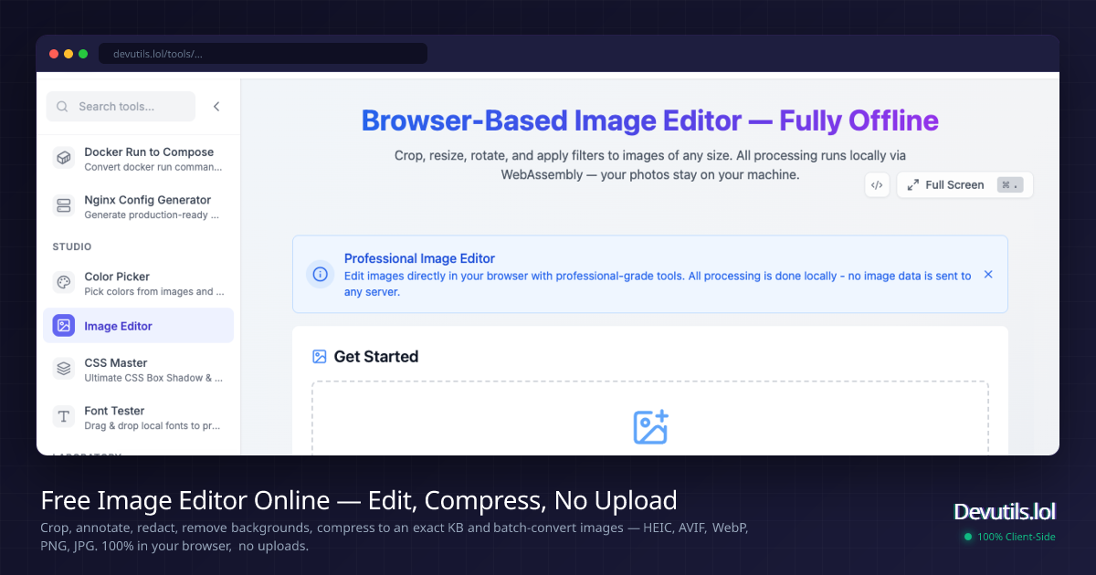Click the CSS Master layers icon
1096x575 pixels.
click(64, 369)
